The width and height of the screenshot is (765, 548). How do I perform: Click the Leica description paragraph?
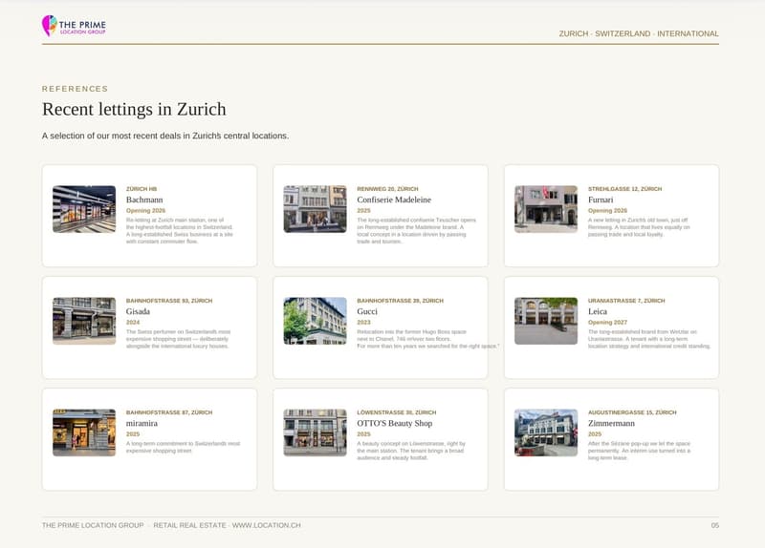tap(649, 339)
